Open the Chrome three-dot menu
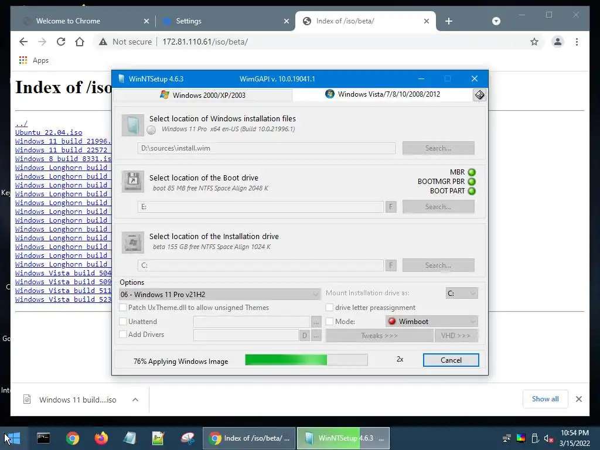 coord(577,42)
